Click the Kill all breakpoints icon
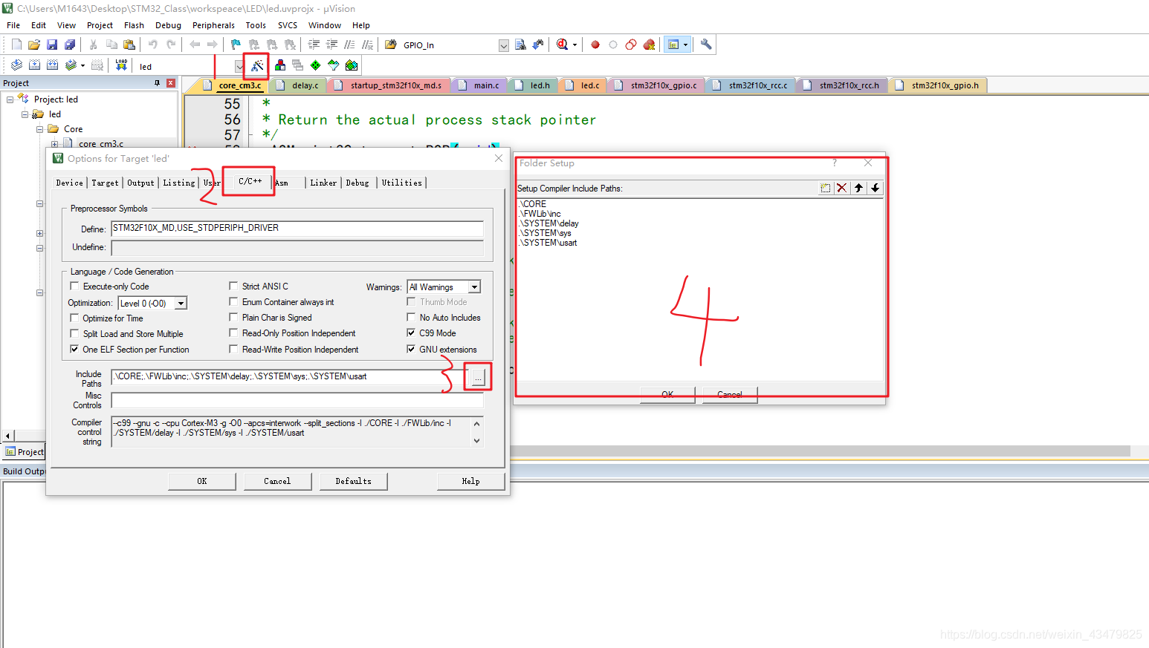Screen dimensions: 1149x648 pos(649,45)
